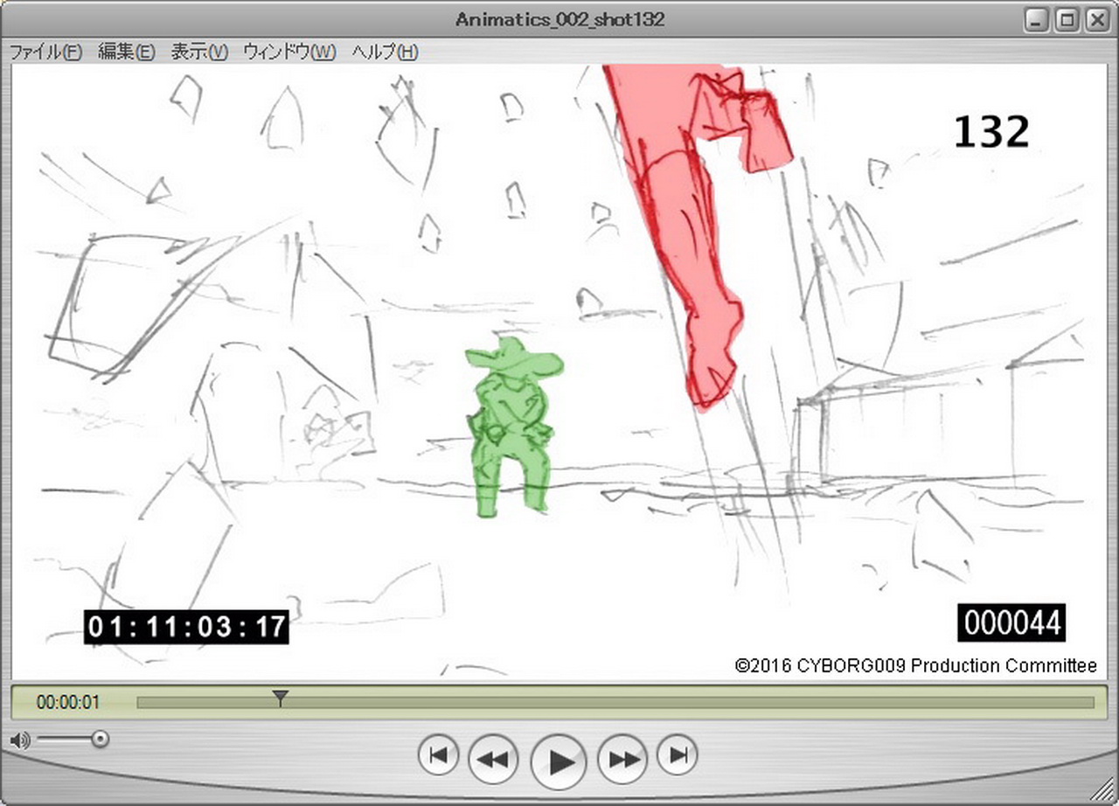Click the fast-forward double-arrow button
This screenshot has height=806, width=1119.
point(622,759)
